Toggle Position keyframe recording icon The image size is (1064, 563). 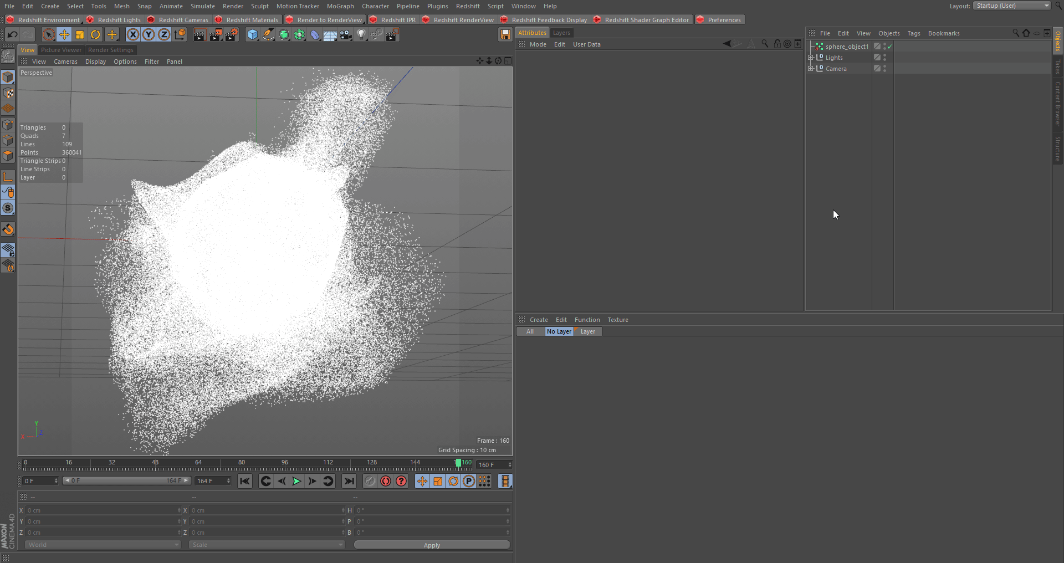(x=422, y=481)
